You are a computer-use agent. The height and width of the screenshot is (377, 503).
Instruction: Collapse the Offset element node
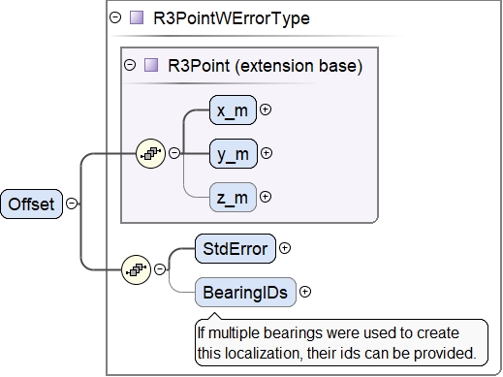coord(72,204)
